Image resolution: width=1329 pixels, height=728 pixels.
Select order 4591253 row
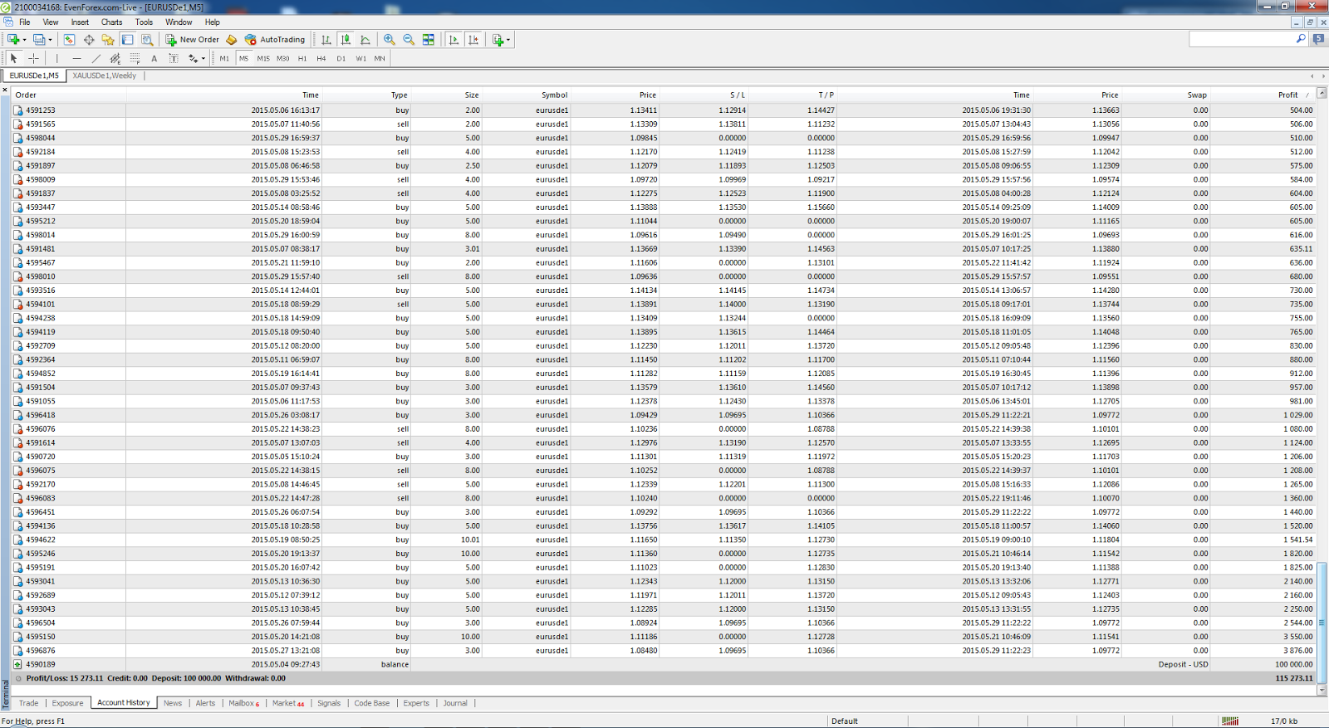(664, 110)
